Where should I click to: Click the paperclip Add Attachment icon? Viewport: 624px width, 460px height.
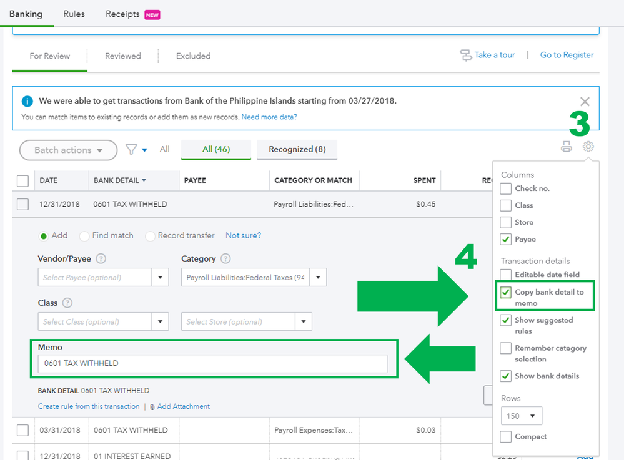coord(152,407)
